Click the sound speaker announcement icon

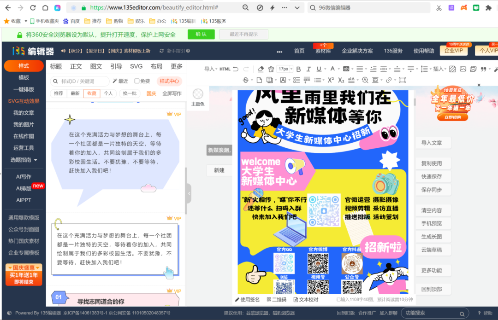click(x=63, y=51)
